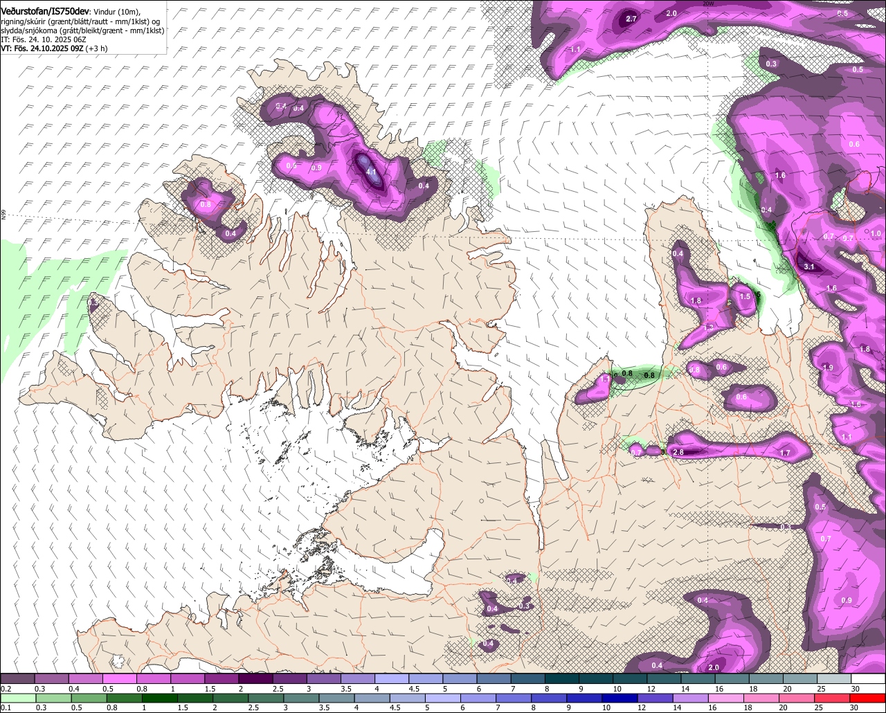Select bright pink top legend swatch 0.5 to 0.8
This screenshot has width=886, height=713.
(119, 679)
